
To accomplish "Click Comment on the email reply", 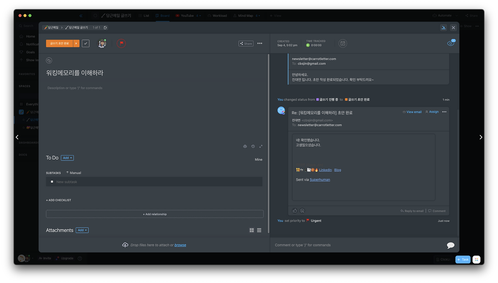I will [x=437, y=211].
